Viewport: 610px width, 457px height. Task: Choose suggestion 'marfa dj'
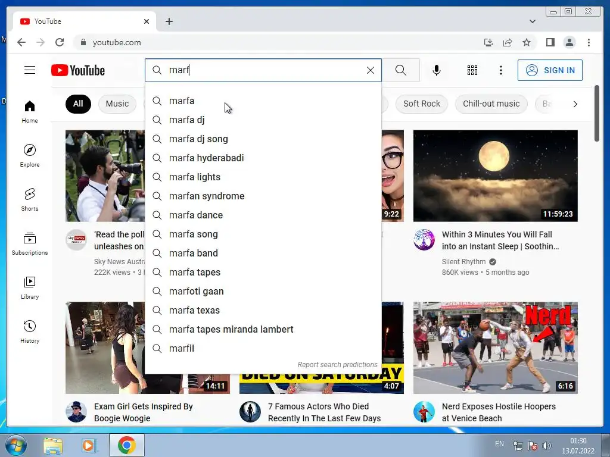point(263,120)
